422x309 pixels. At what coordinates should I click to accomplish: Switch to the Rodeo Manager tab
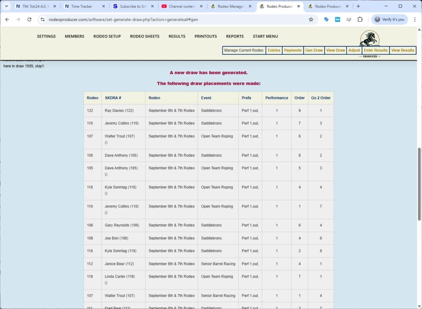click(x=231, y=7)
